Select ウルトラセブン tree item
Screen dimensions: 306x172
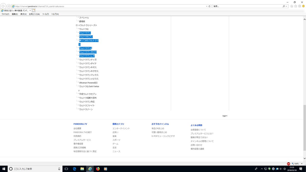click(86, 37)
